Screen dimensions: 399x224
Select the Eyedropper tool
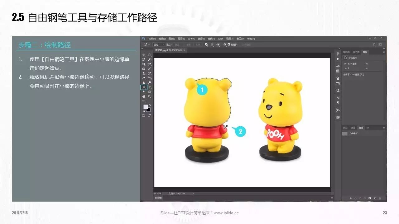(x=150, y=64)
